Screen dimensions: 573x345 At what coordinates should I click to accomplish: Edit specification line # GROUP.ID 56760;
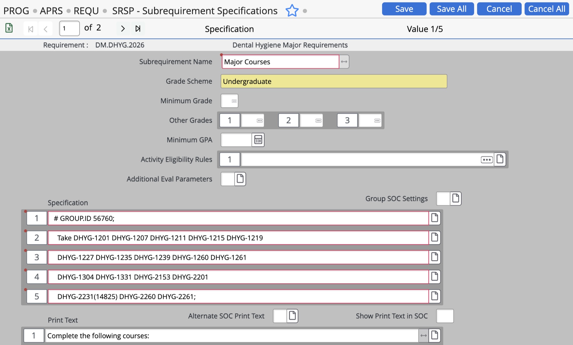[x=238, y=218]
